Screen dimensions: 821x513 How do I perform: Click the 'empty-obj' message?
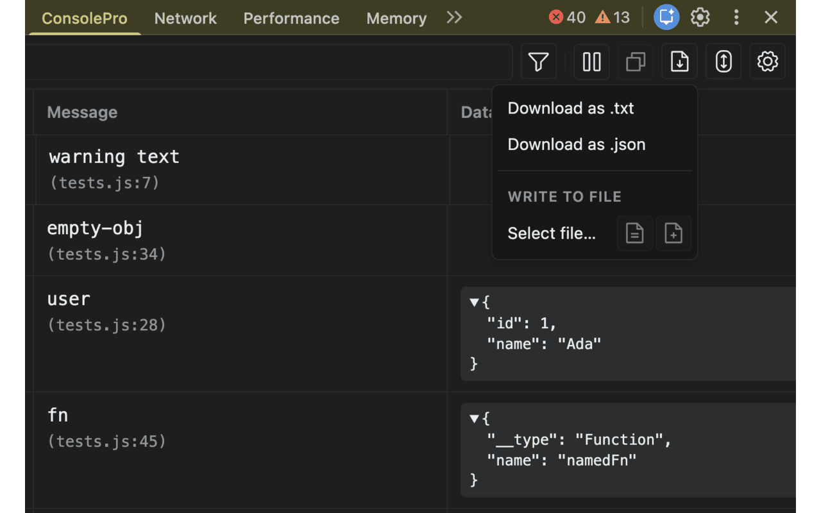point(95,228)
